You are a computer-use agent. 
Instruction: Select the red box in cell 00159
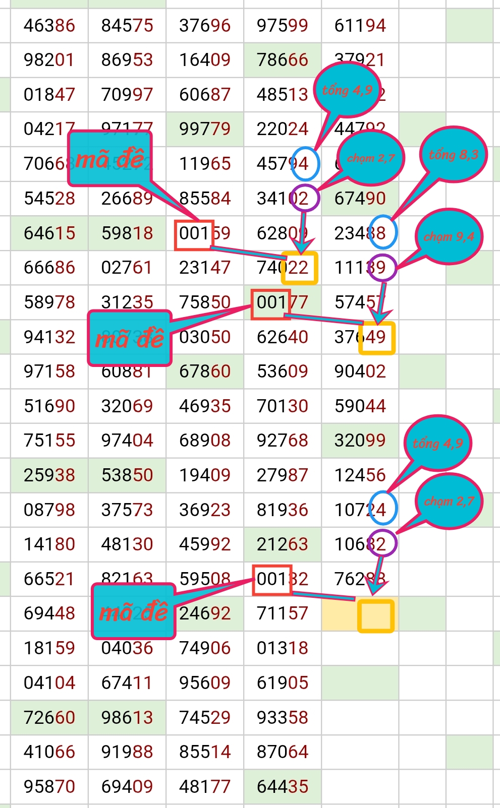coord(194,234)
